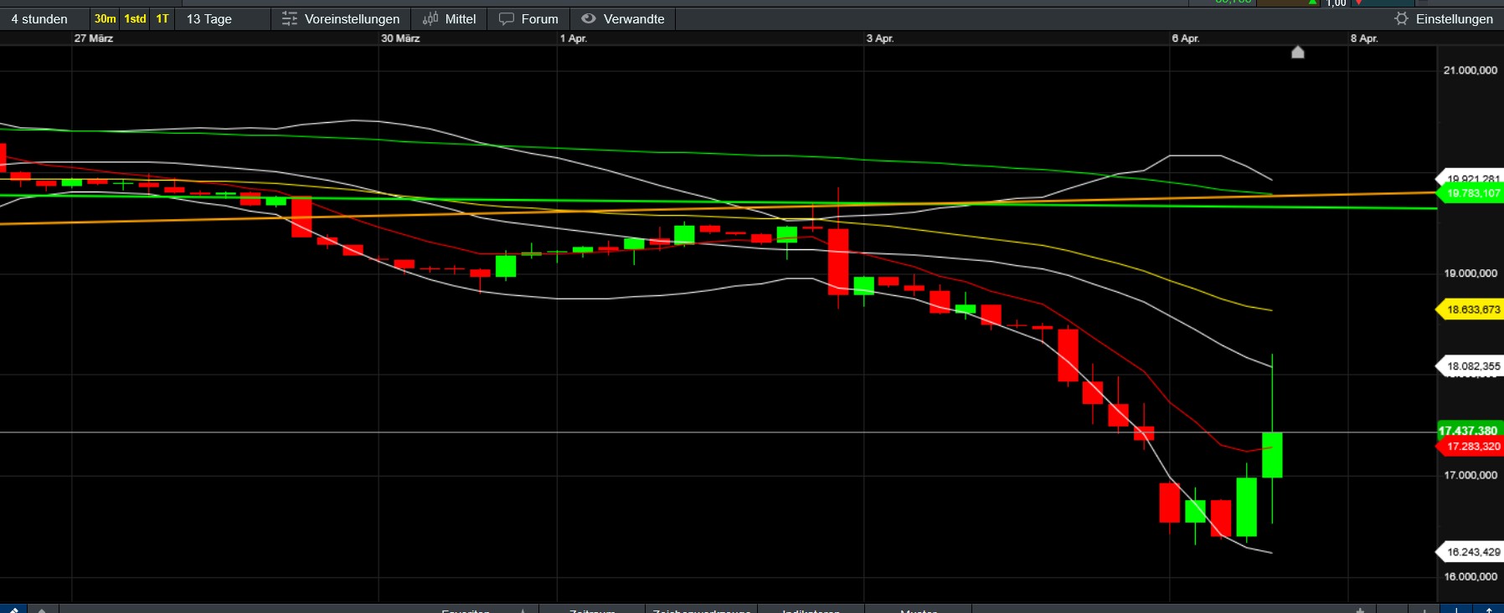
Task: Open chart Einstellungen gear settings
Action: [x=1444, y=18]
